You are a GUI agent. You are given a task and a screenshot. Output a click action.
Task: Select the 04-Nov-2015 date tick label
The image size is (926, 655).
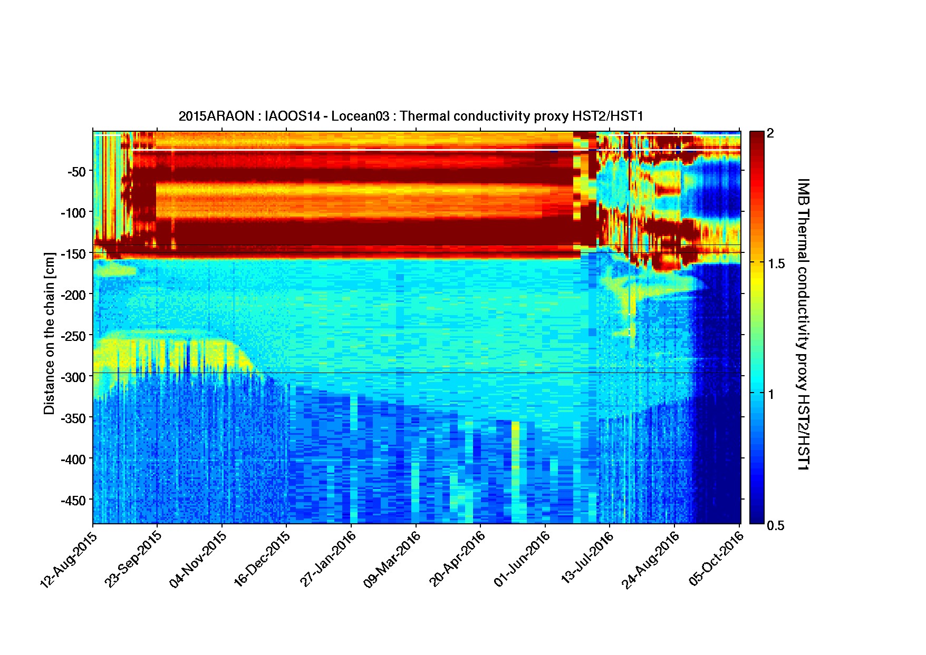coord(198,560)
